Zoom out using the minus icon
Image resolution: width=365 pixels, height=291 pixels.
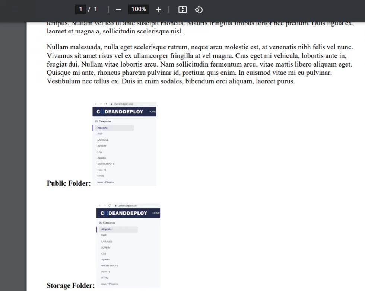[x=118, y=9]
